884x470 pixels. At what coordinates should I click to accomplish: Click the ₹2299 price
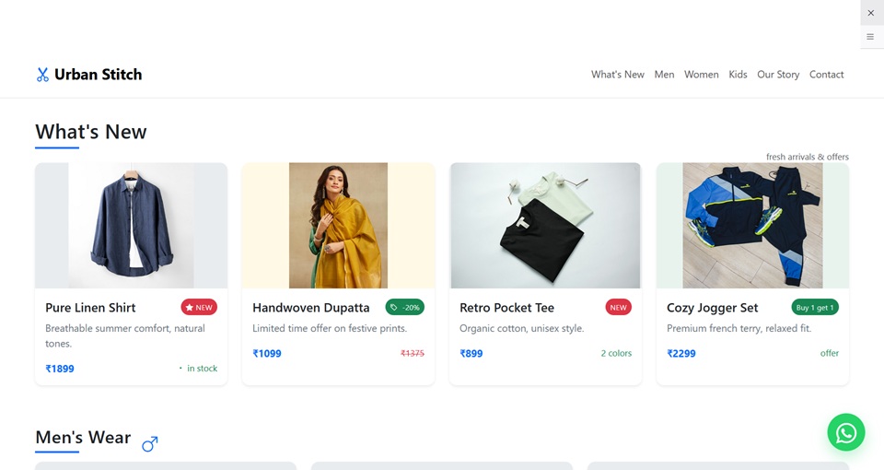coord(681,353)
